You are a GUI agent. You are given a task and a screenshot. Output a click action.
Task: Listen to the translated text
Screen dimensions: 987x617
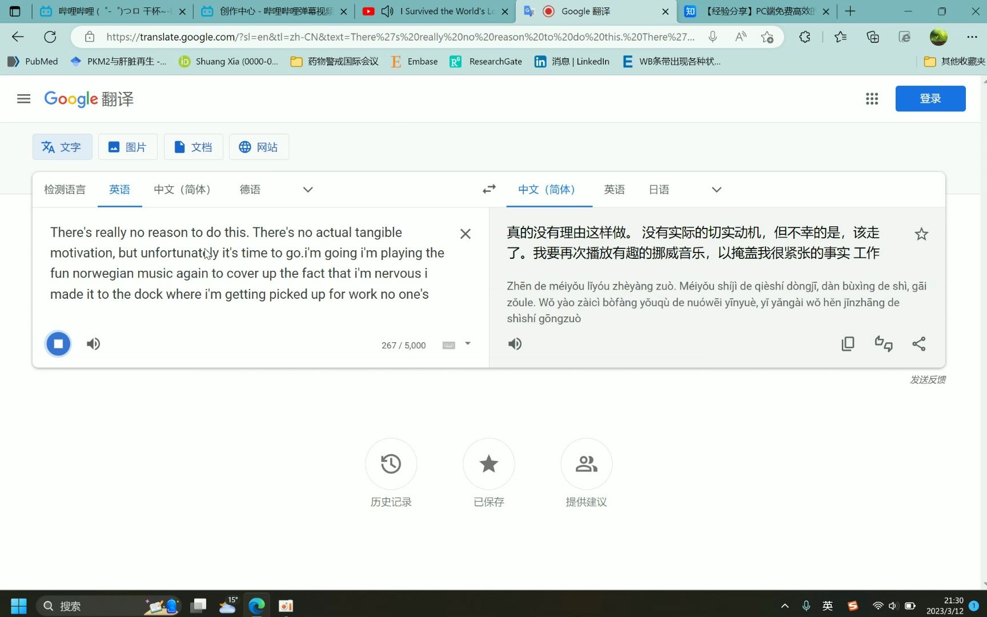click(515, 344)
